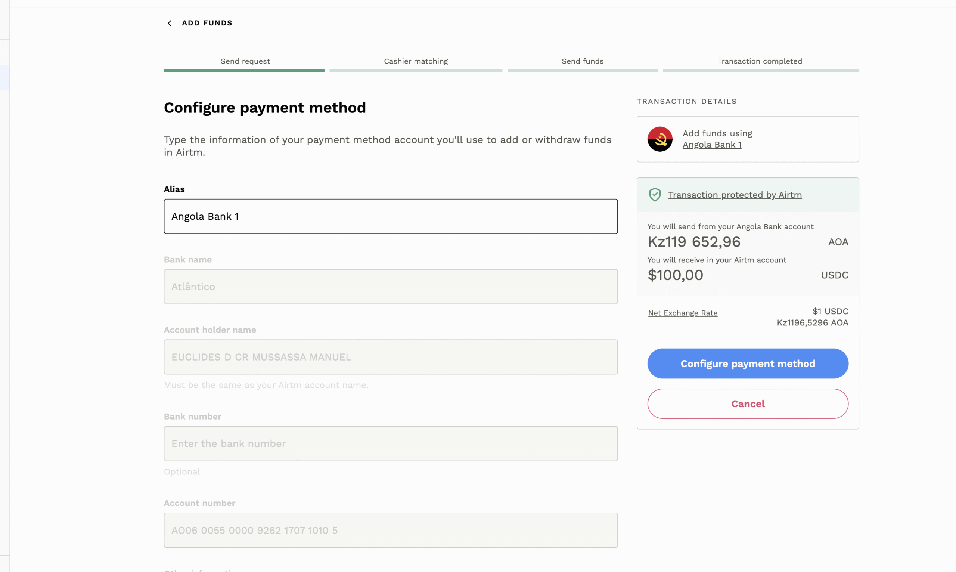Click the 'Add funds using' text
956x572 pixels.
pos(717,133)
